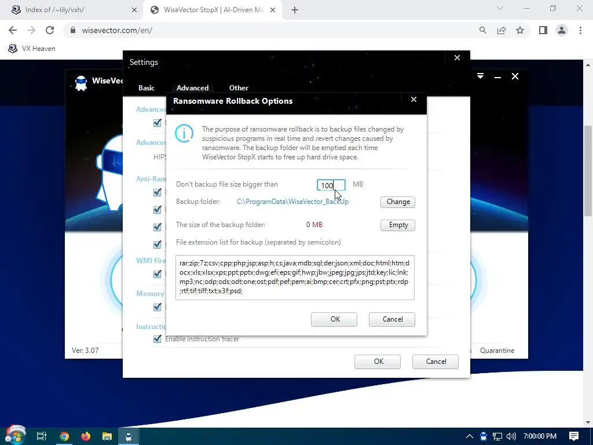Close the Settings window
The width and height of the screenshot is (593, 445).
point(457,57)
